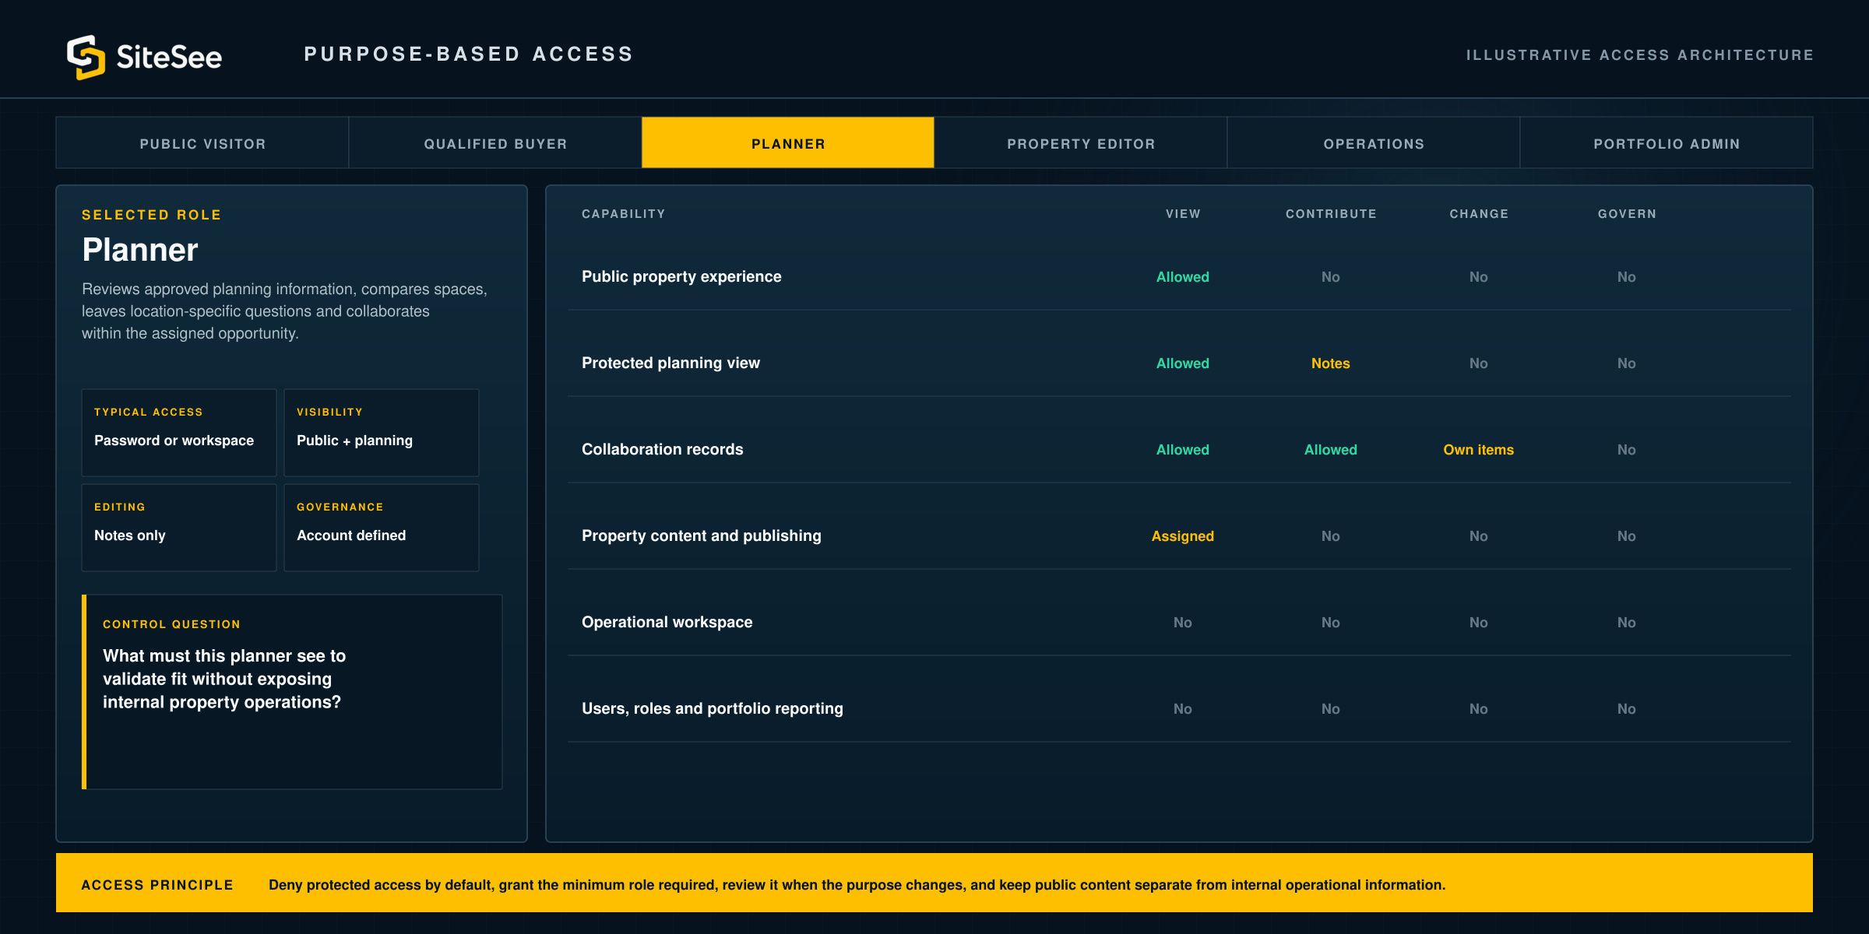
Task: Click the Planner role title
Action: point(140,250)
